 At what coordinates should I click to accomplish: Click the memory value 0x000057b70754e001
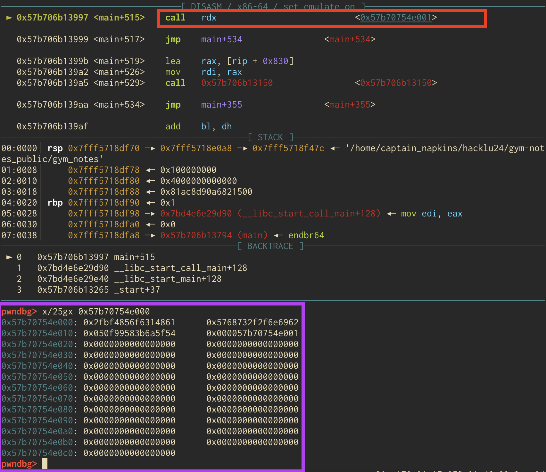(252, 333)
